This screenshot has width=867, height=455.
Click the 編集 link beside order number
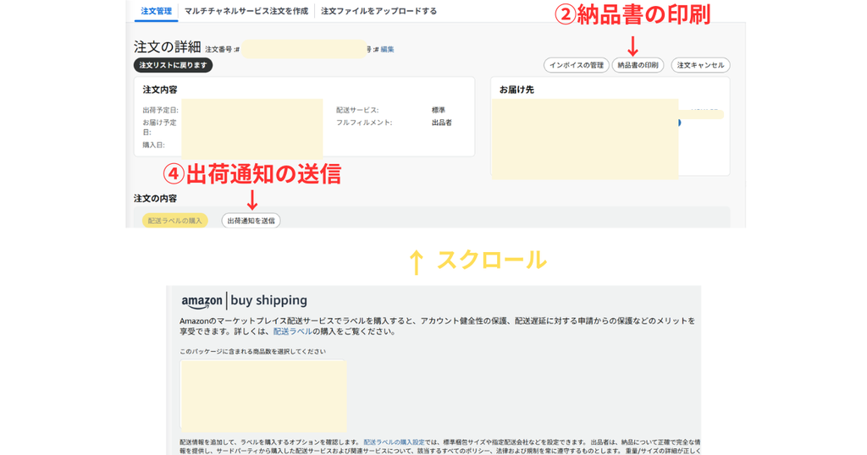(387, 49)
